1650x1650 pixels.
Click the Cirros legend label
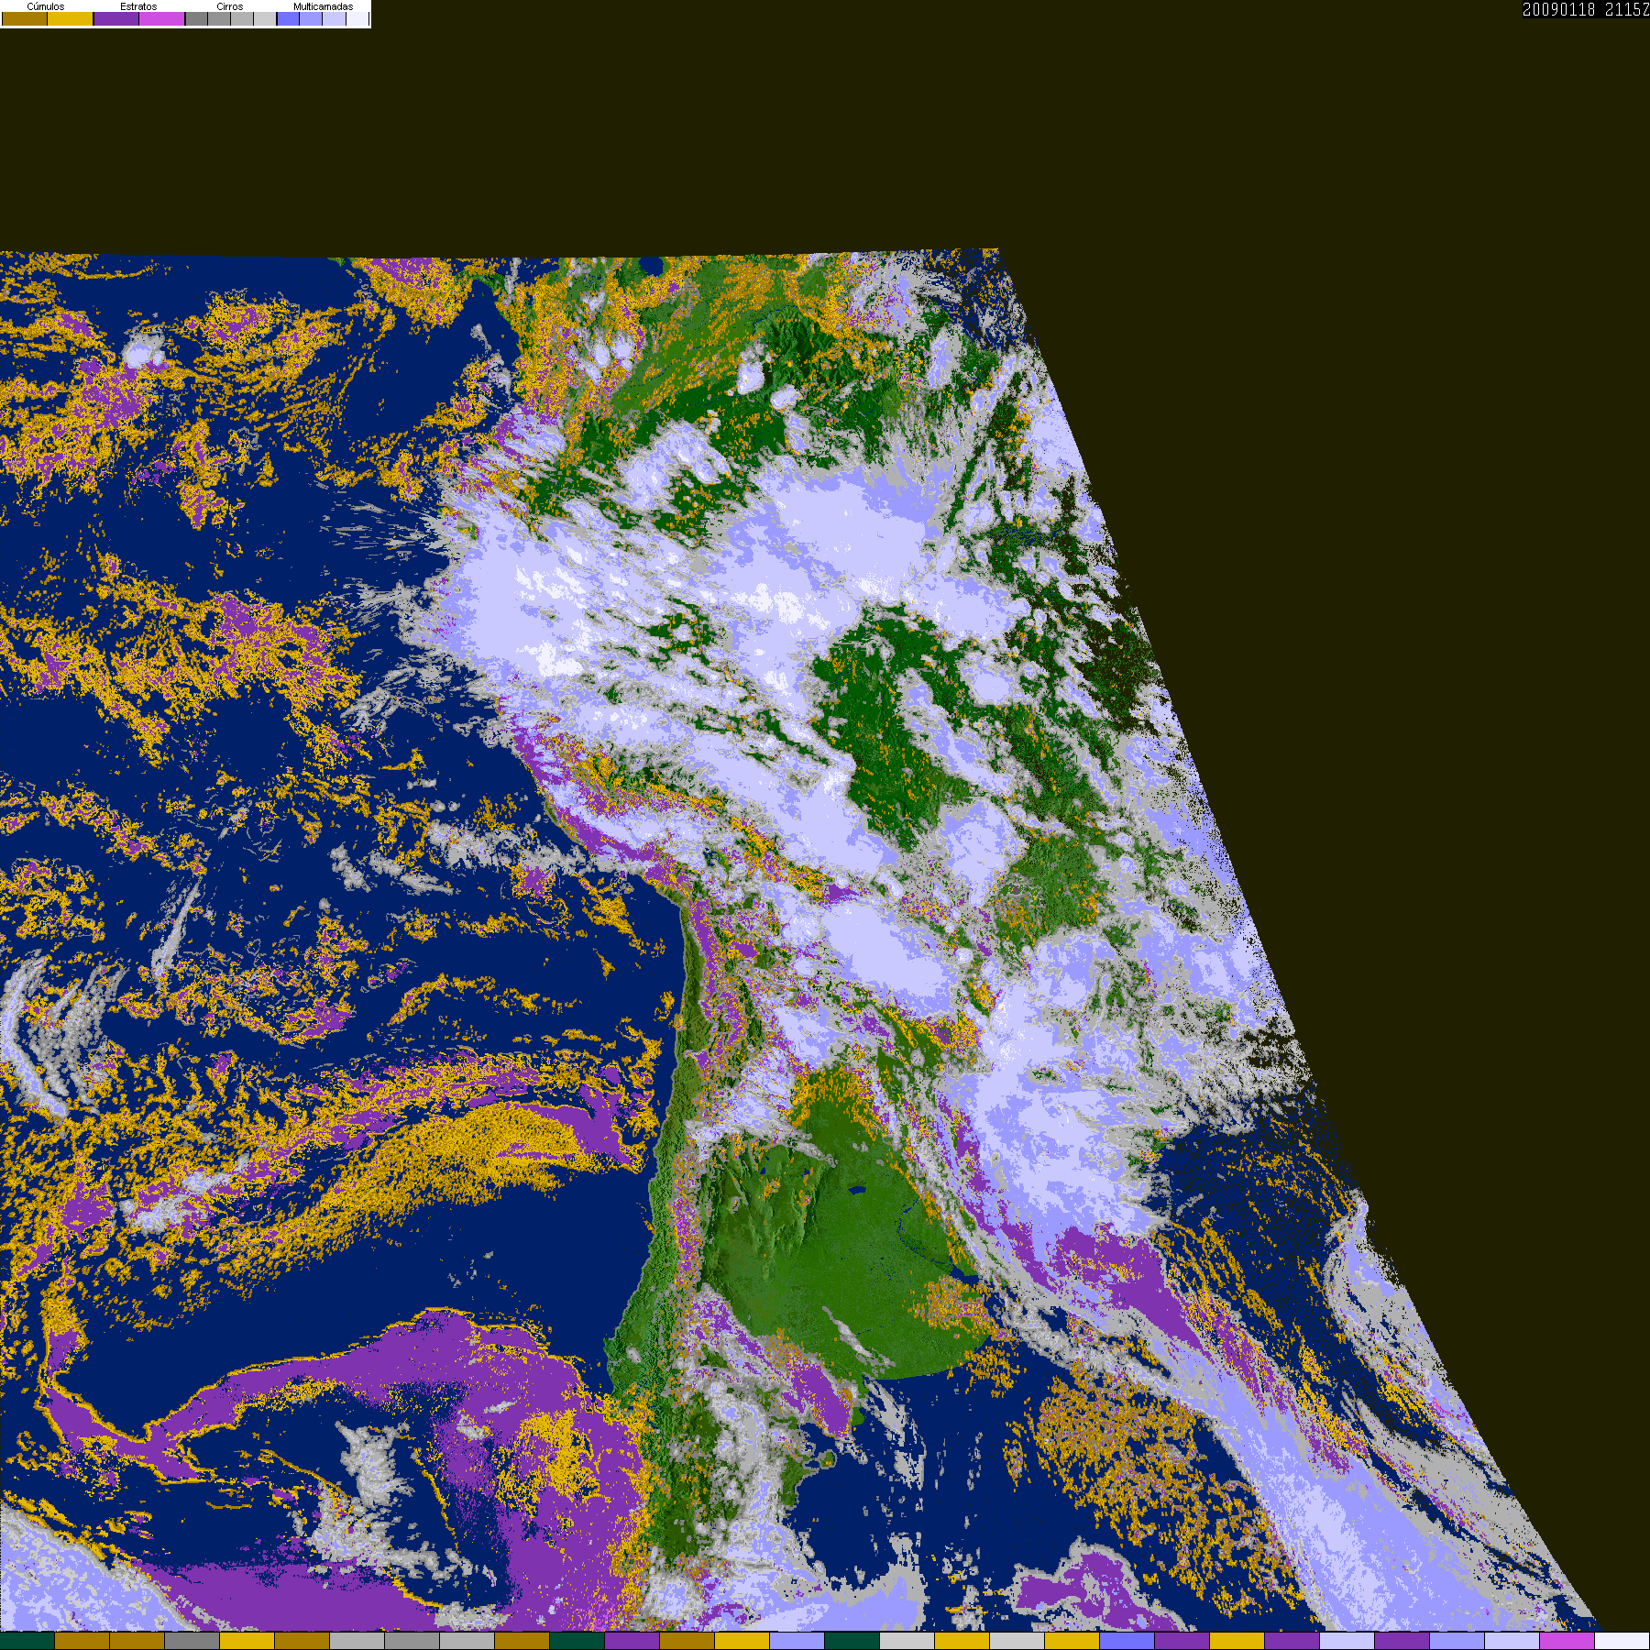click(230, 6)
